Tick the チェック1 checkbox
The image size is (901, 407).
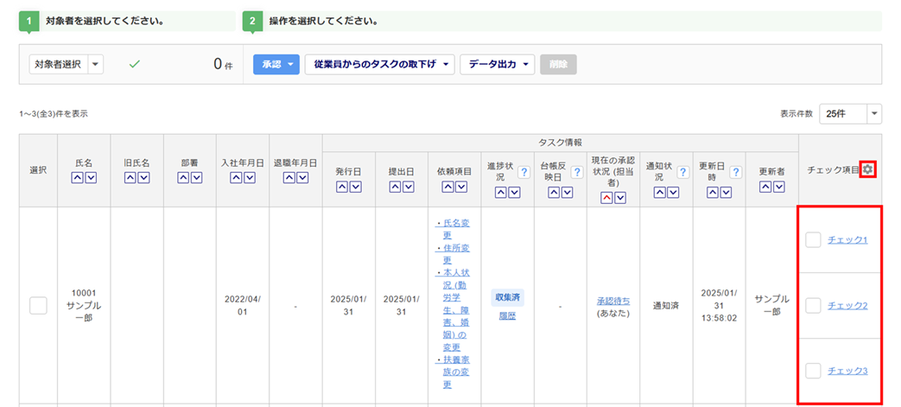point(813,239)
